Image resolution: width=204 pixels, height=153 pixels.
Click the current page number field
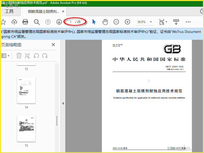(71, 22)
